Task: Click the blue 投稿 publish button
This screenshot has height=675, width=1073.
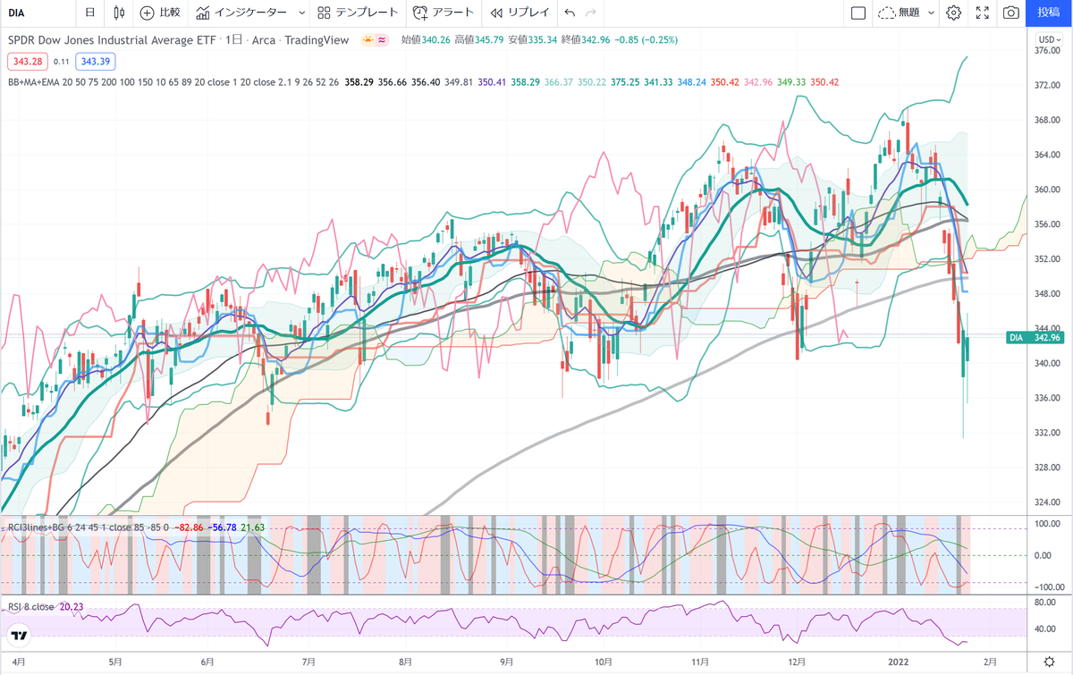Action: tap(1049, 13)
